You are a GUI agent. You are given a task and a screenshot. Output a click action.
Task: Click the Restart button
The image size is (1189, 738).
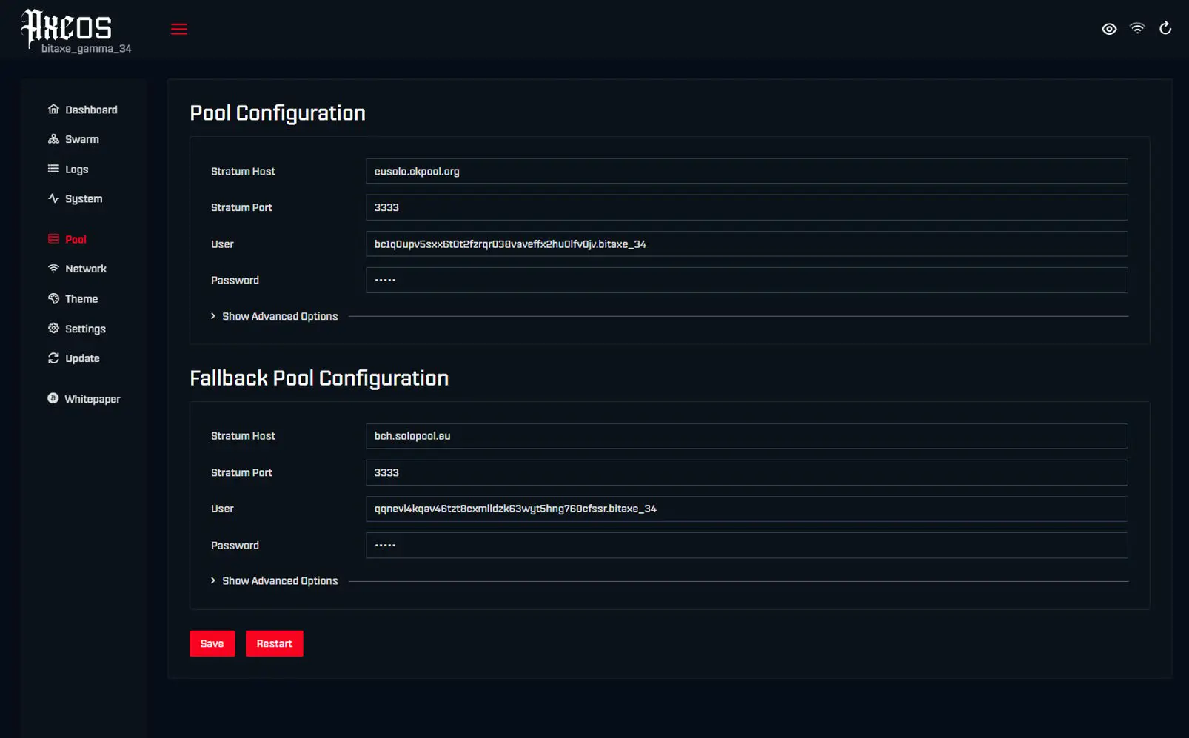[274, 643]
